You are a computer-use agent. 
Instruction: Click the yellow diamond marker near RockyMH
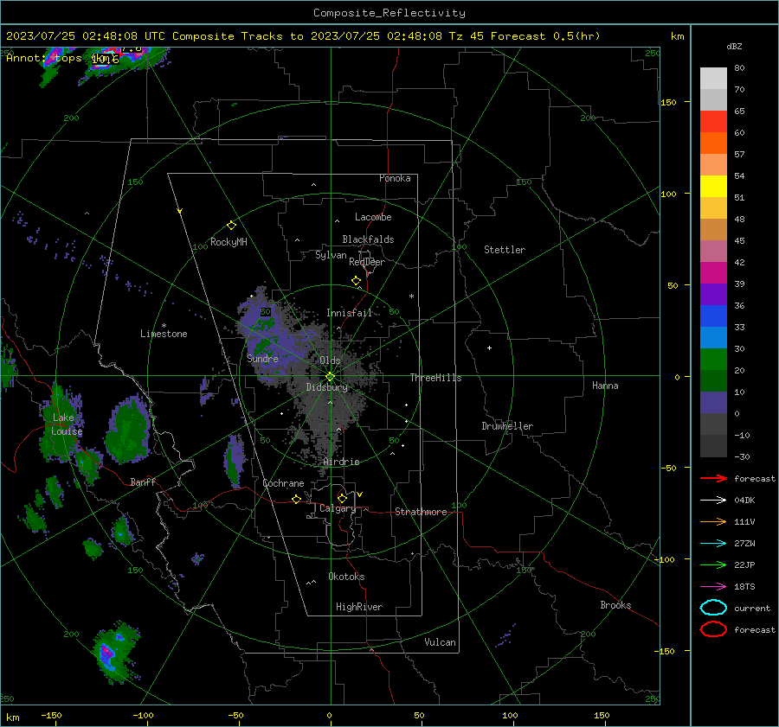231,226
